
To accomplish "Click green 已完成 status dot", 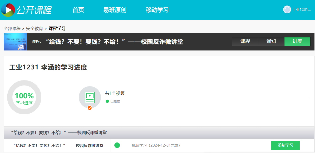I will (x=107, y=101).
